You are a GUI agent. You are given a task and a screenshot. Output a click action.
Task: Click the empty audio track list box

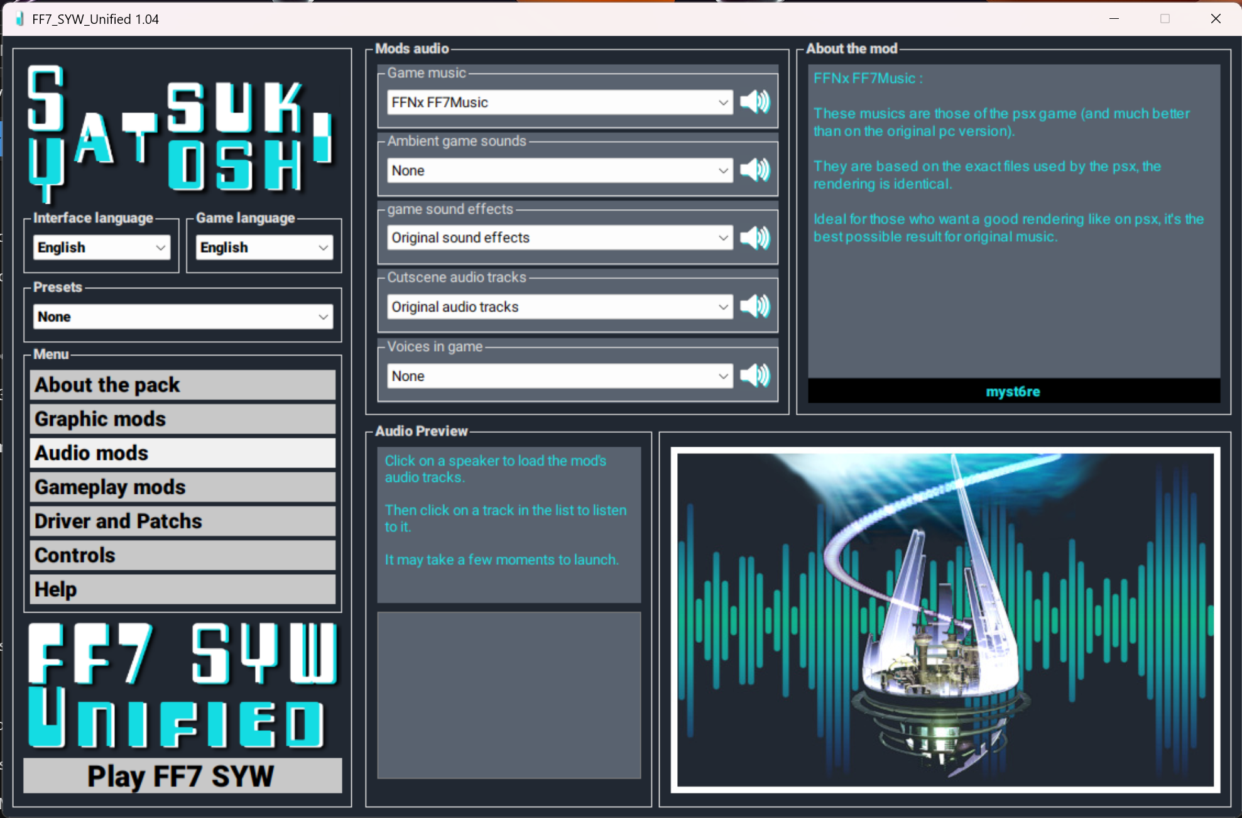point(509,695)
